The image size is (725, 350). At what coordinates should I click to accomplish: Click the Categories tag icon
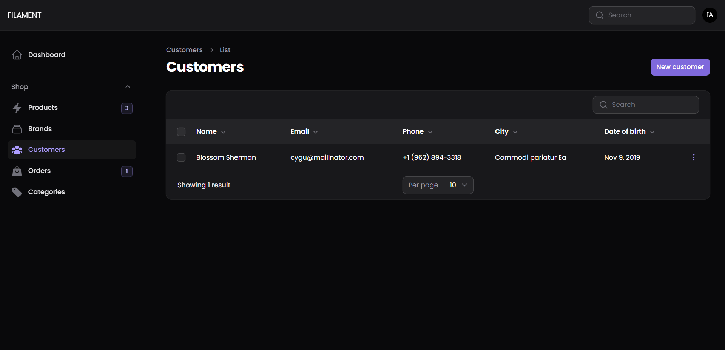pos(17,192)
